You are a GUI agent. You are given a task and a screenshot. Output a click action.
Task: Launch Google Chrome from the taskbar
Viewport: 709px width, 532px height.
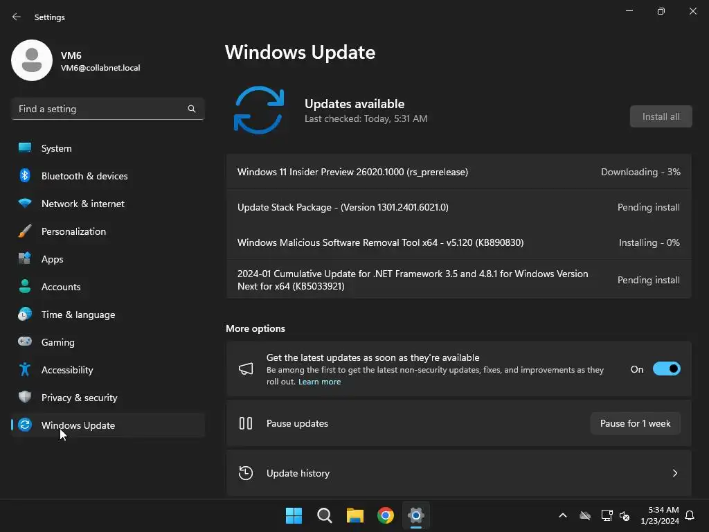click(386, 515)
